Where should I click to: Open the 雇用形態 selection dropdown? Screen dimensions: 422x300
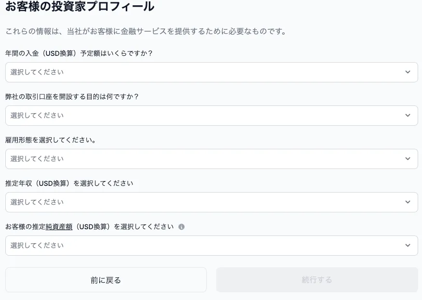[212, 159]
